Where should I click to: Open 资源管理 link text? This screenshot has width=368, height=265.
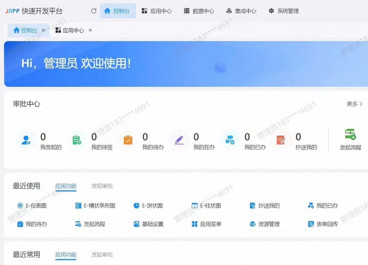click(x=269, y=224)
